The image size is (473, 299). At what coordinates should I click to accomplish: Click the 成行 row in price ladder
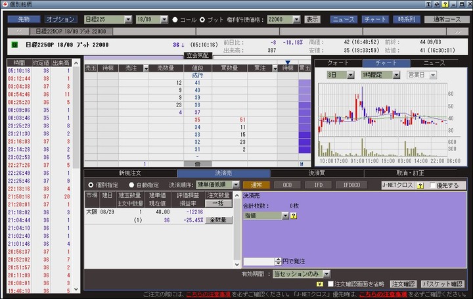click(x=197, y=76)
